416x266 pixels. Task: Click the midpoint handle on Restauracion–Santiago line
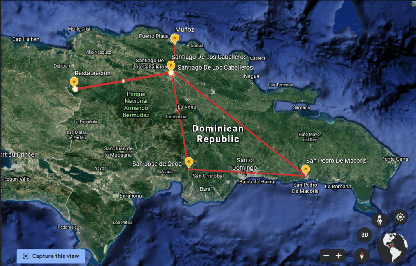[123, 81]
